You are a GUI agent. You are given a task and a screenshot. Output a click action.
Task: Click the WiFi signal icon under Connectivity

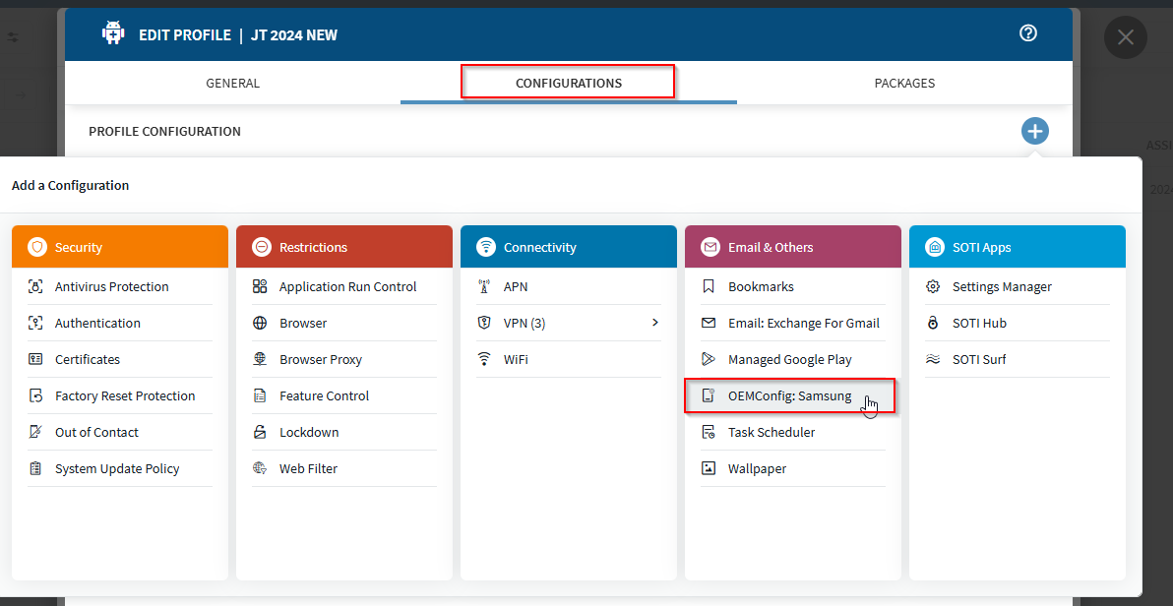[x=482, y=359]
